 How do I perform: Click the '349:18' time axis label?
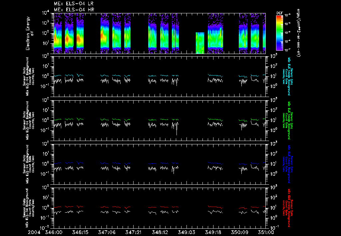tap(213, 232)
